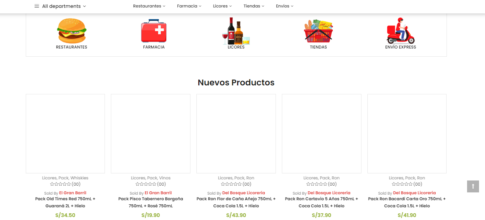Visit El Gran Barril seller for Pisco Tabernero
The height and width of the screenshot is (220, 485).
[158, 193]
